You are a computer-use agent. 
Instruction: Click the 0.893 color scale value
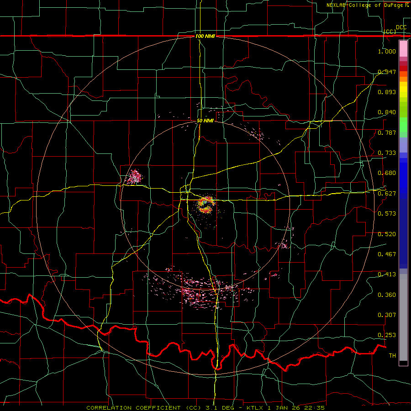click(387, 92)
